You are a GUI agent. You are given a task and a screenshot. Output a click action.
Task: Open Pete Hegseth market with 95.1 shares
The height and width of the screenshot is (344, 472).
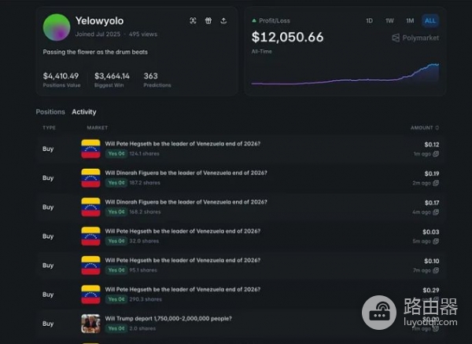point(183,261)
